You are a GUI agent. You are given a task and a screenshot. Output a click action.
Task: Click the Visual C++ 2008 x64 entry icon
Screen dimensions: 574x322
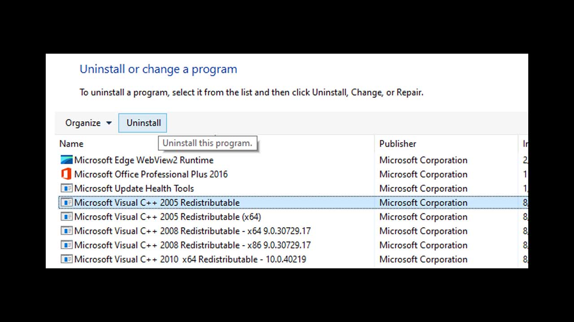pos(66,231)
